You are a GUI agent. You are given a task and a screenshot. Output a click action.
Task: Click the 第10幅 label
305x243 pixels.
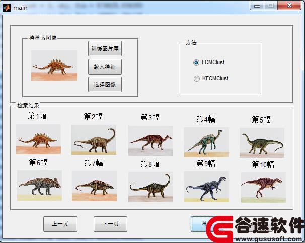tap(263, 164)
